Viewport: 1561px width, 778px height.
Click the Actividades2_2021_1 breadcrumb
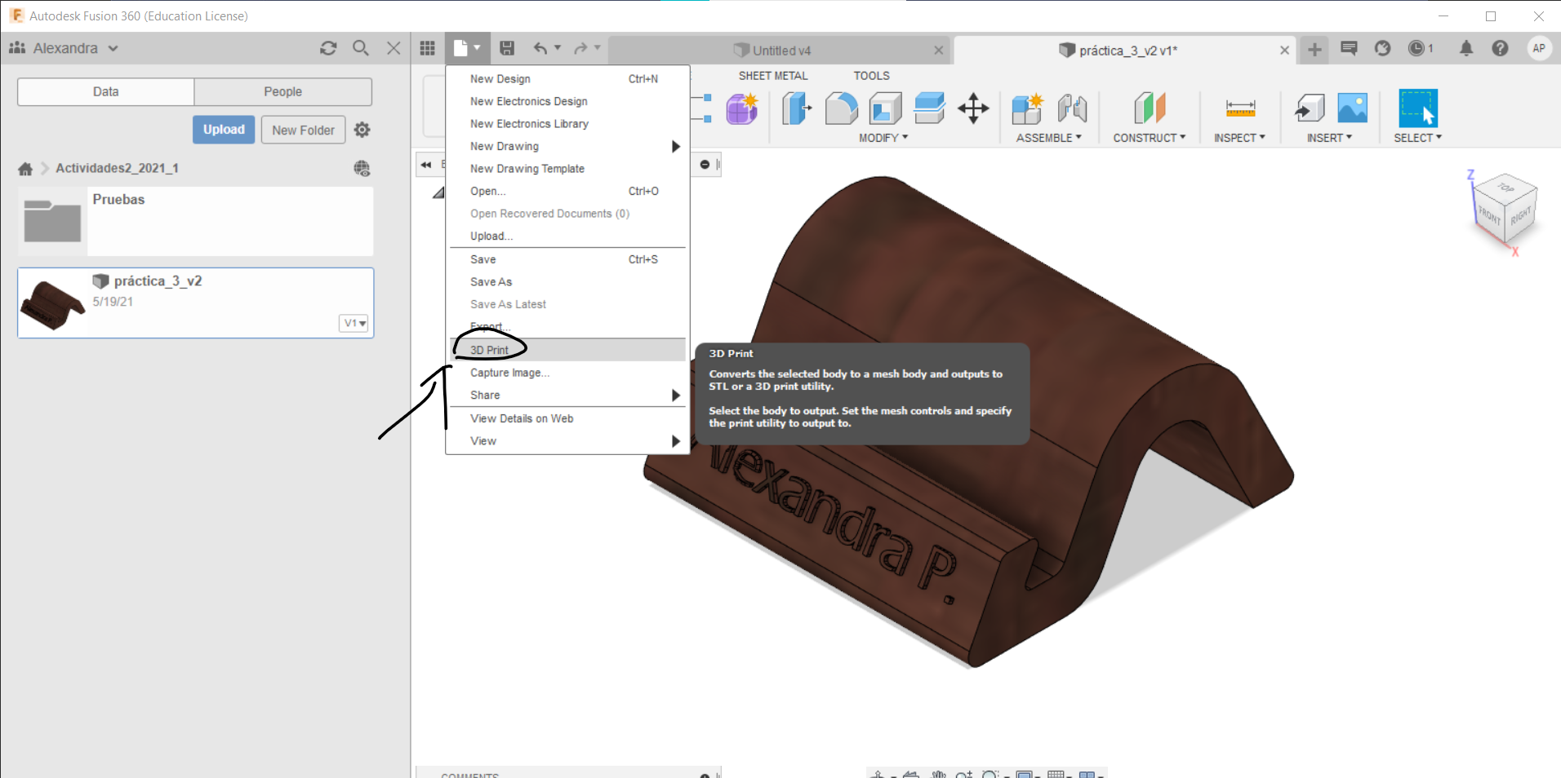[117, 168]
